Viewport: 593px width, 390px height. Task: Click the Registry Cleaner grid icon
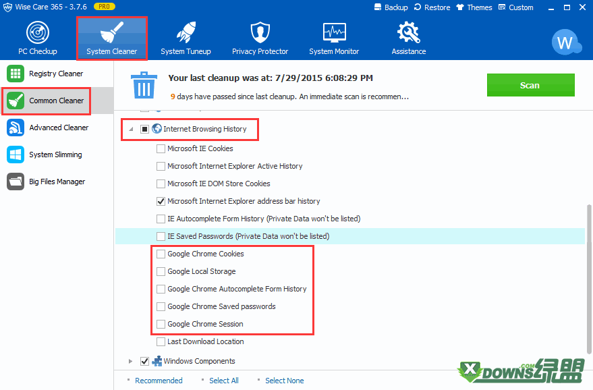(x=16, y=74)
